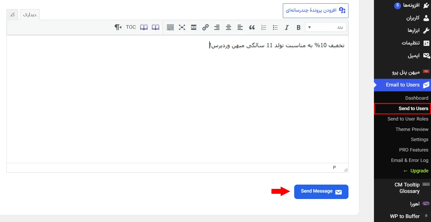Open the Email to Users Settings submenu
Screen dimensions: 431x222
419,140
